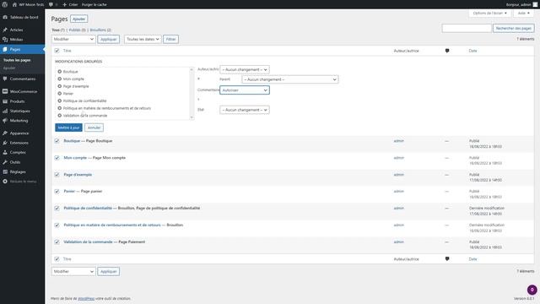Uncheck Politique en matière de remboursements checkbox
The height and width of the screenshot is (304, 540).
point(57,225)
